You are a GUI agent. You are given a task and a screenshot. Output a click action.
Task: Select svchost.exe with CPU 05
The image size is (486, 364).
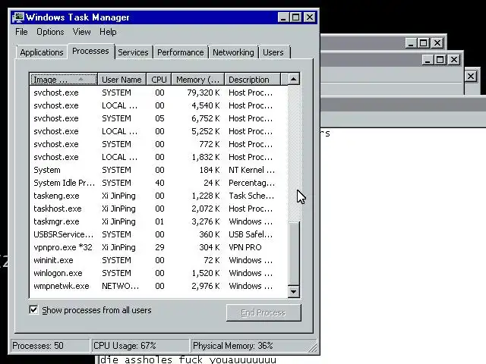tap(159, 118)
